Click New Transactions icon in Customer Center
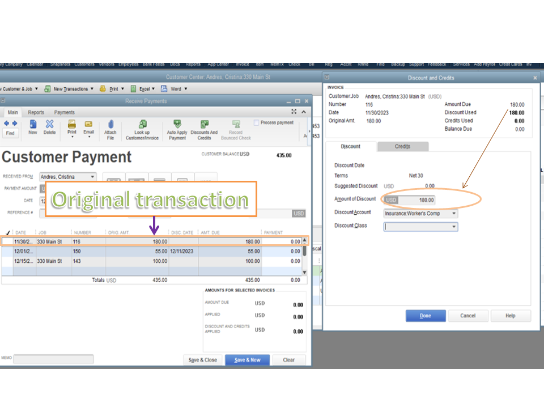 click(48, 89)
